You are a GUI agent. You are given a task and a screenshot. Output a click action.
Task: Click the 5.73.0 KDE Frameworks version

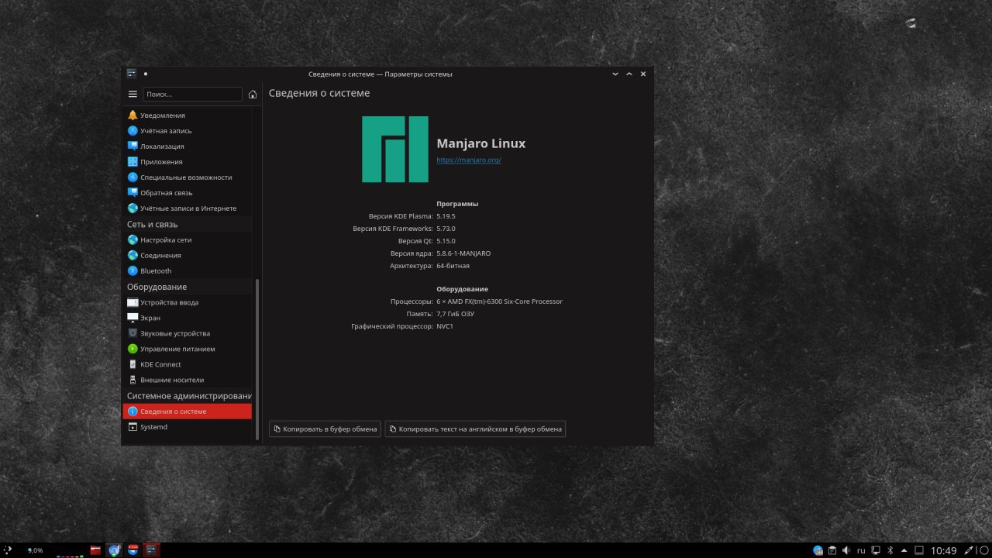pyautogui.click(x=446, y=229)
